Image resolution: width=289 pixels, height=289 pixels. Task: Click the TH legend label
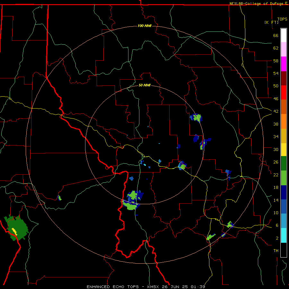pyautogui.click(x=276, y=250)
